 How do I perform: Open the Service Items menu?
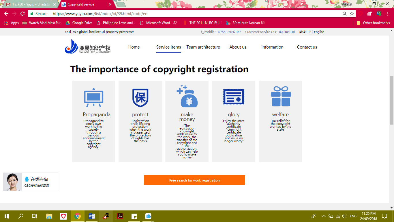(168, 47)
